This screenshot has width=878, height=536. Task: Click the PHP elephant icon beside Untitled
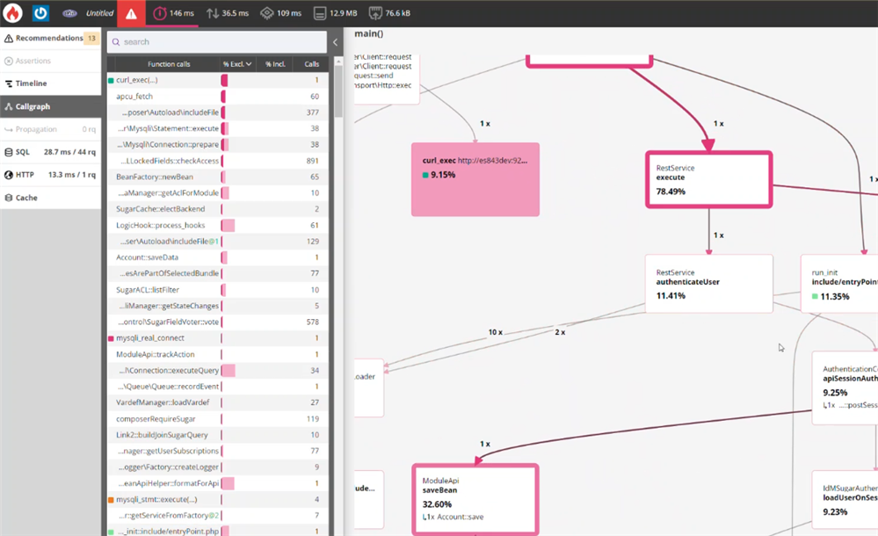coord(70,13)
